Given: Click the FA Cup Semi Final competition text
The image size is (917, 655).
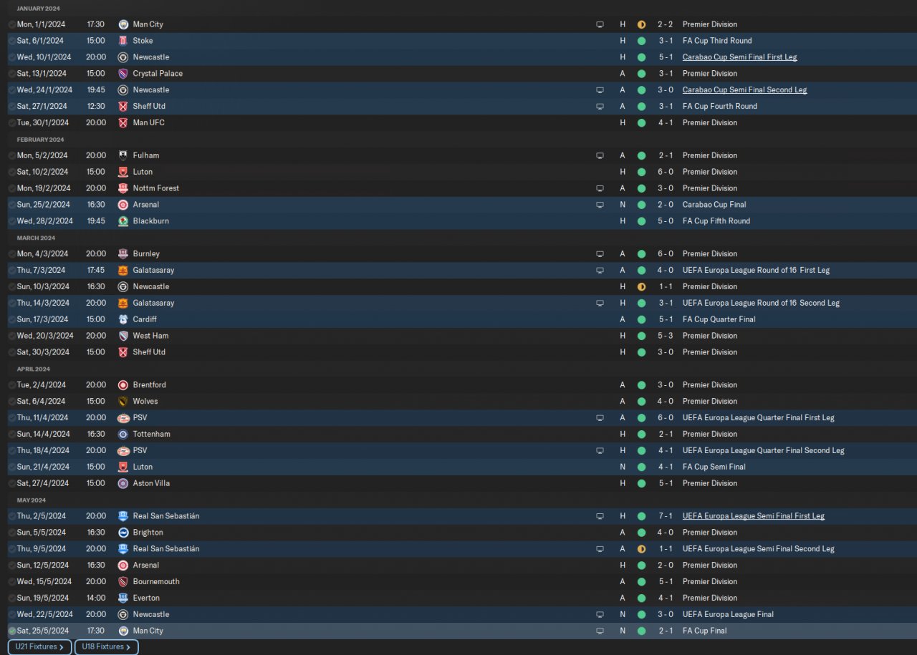Looking at the screenshot, I should (714, 467).
